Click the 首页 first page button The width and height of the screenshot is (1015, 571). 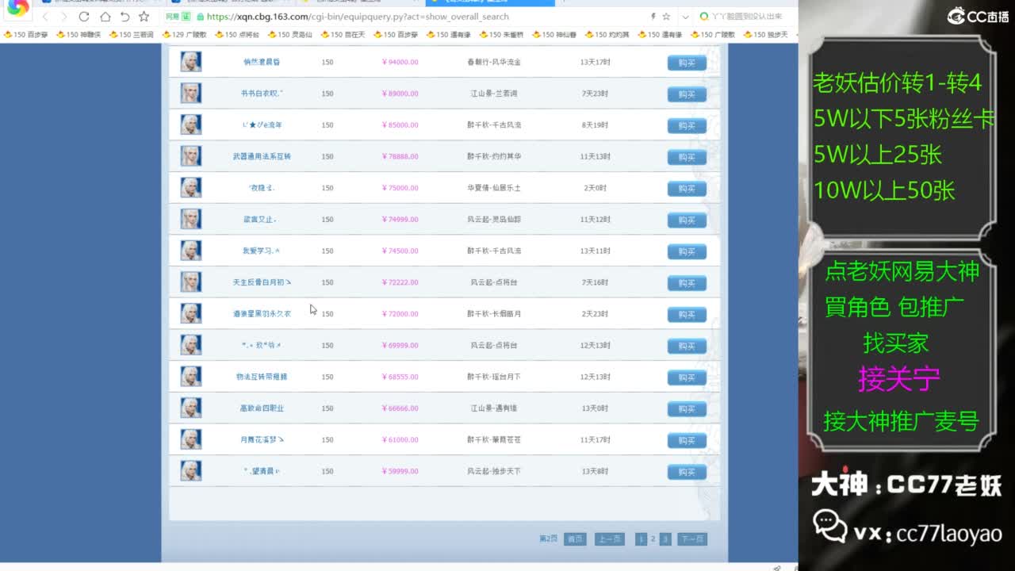click(x=575, y=539)
